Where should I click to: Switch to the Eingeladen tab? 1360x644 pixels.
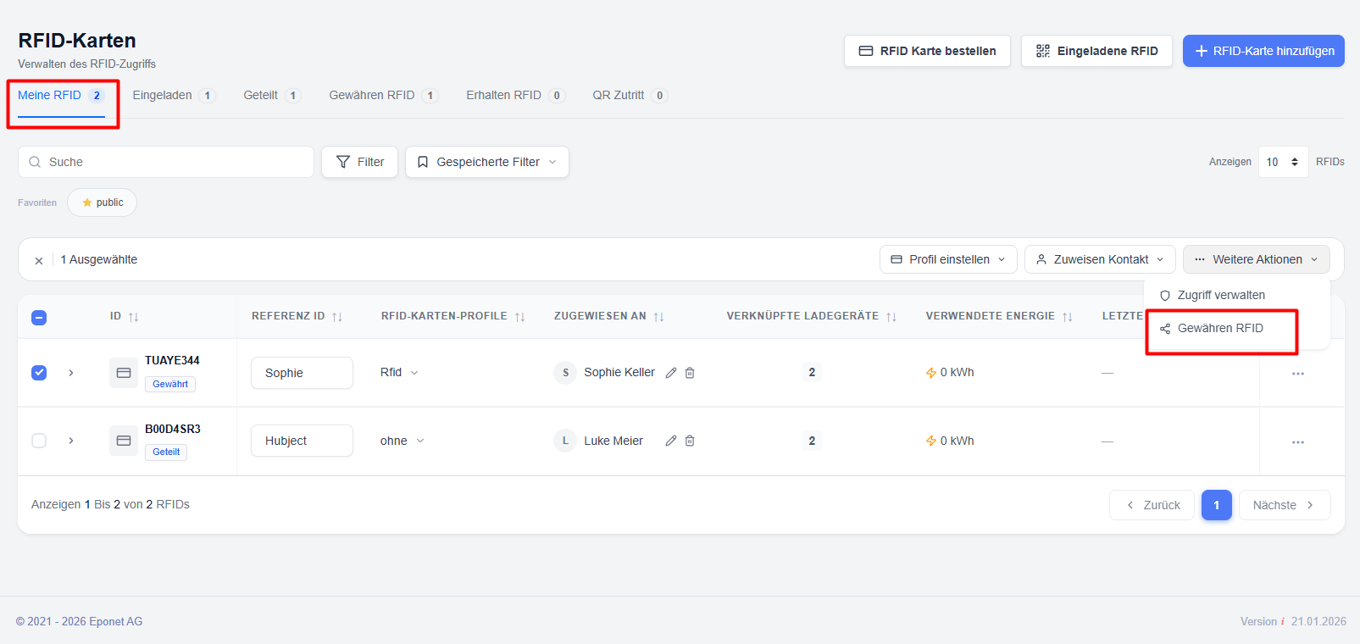174,96
